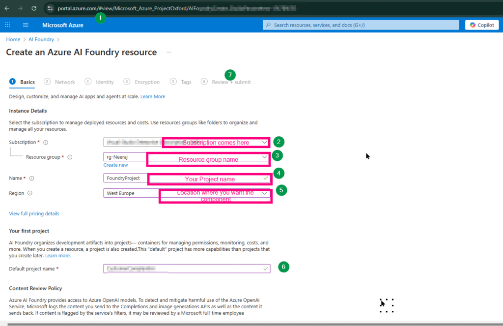The height and width of the screenshot is (326, 503).
Task: Switch to the Identity tab
Action: tap(99, 82)
